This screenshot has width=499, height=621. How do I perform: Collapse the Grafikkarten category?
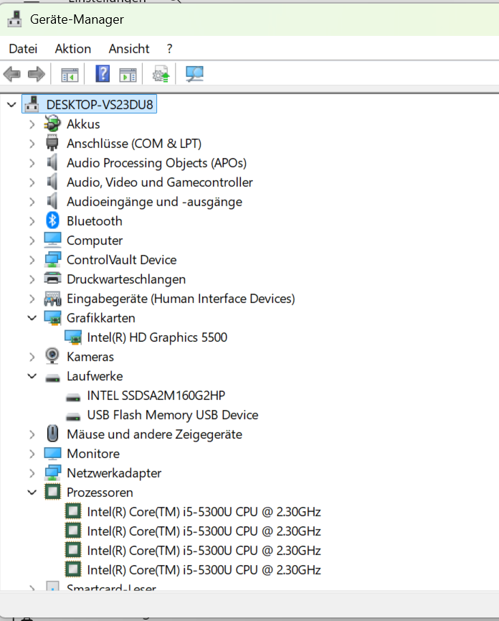[32, 317]
